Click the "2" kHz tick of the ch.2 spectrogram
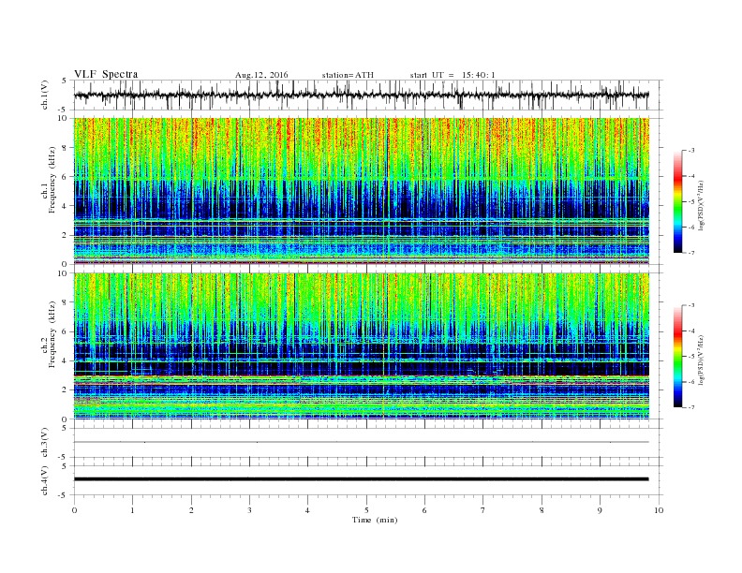 (x=65, y=390)
